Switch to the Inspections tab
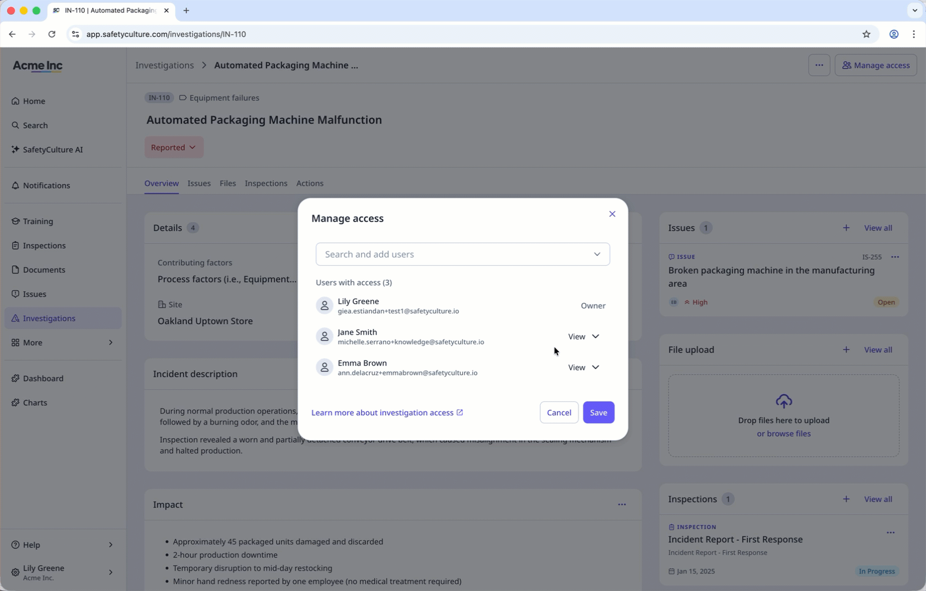The width and height of the screenshot is (926, 591). pyautogui.click(x=266, y=183)
